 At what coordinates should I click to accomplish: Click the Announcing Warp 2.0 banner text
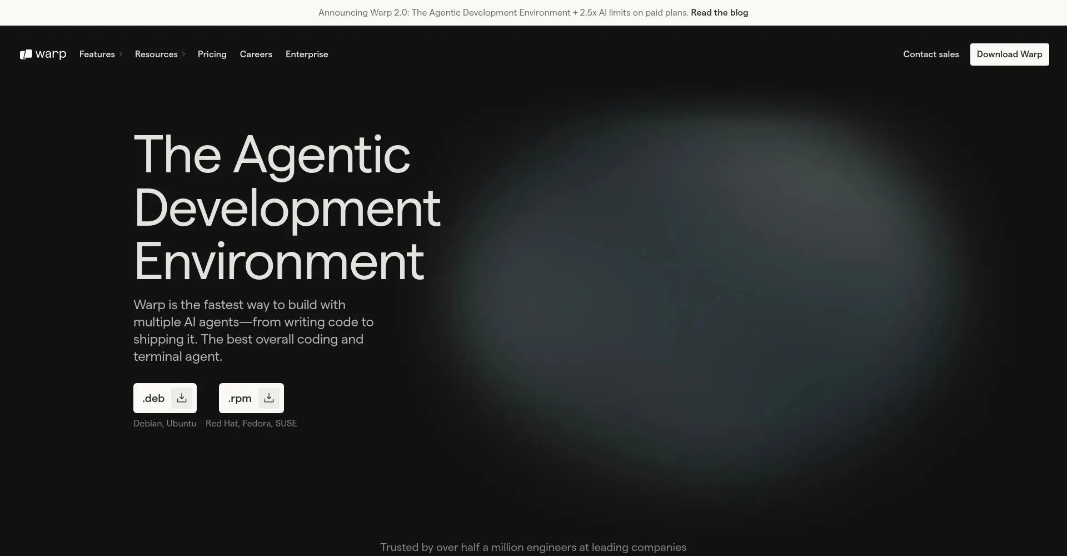tap(503, 13)
